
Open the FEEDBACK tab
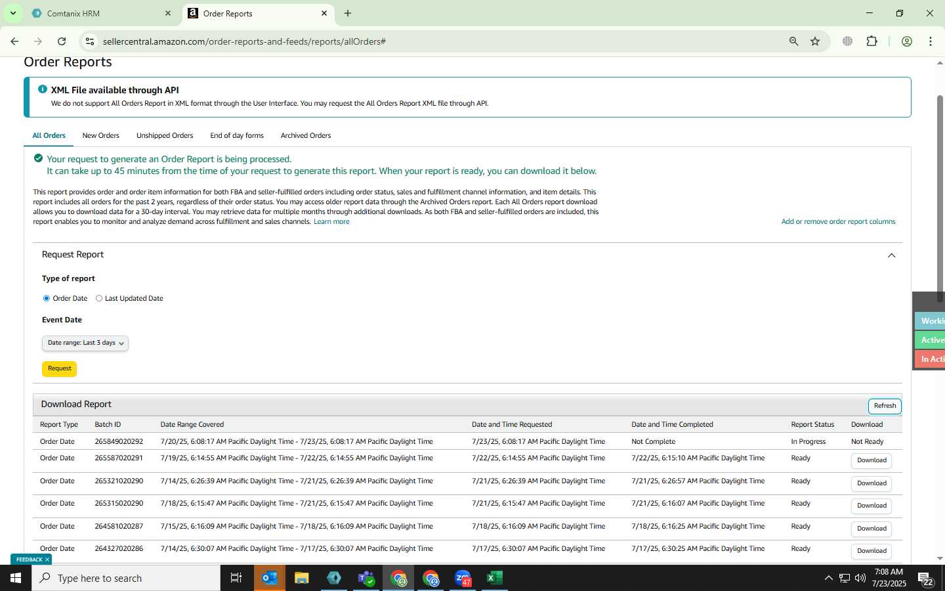29,559
